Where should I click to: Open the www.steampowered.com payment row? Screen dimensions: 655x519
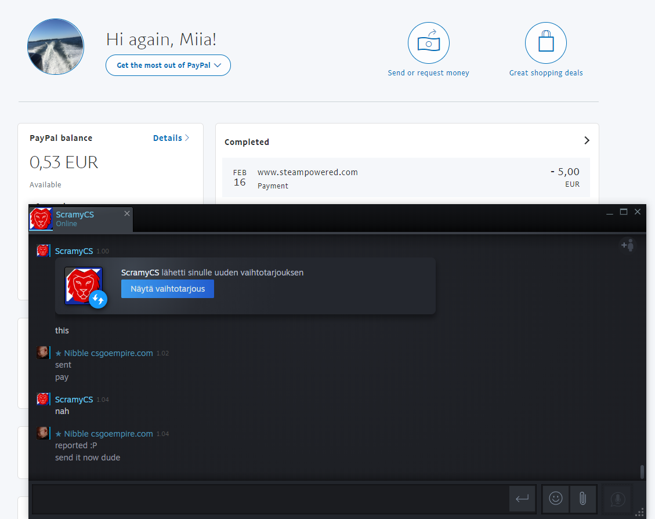(x=406, y=177)
